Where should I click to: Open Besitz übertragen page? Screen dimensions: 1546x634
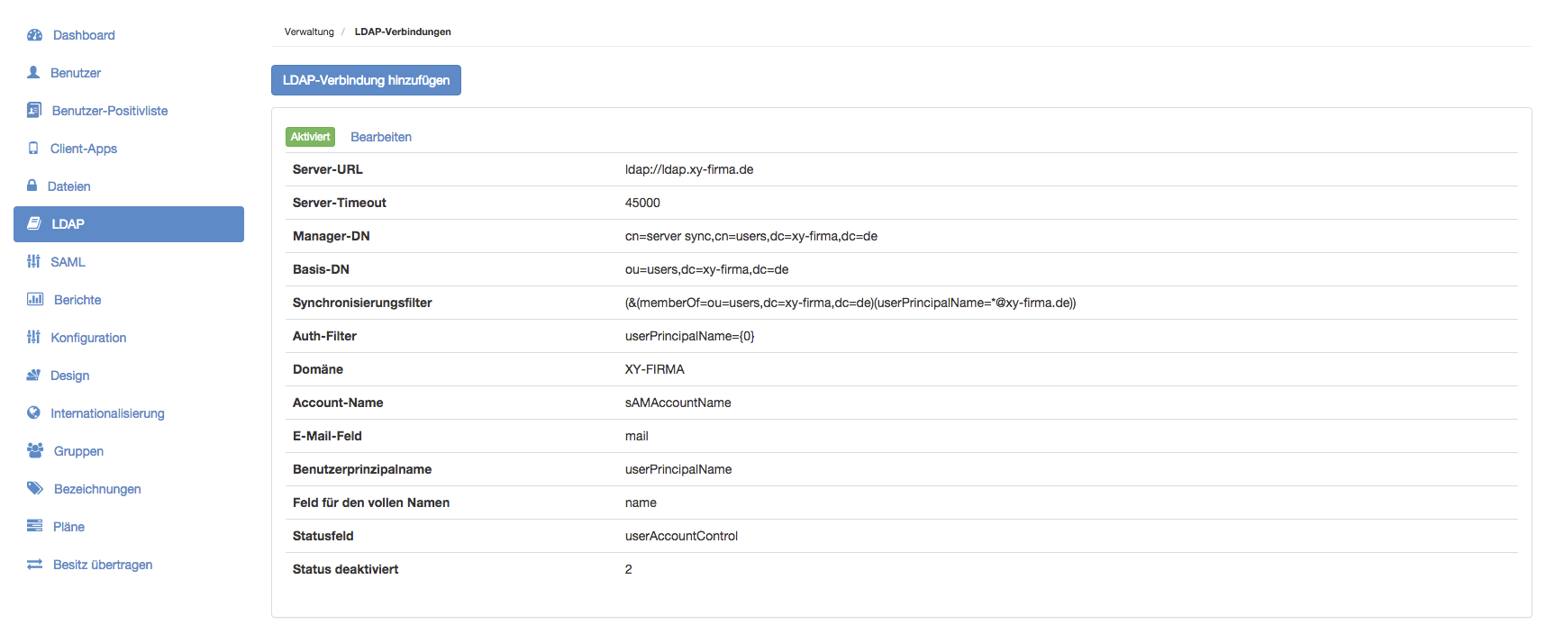103,565
